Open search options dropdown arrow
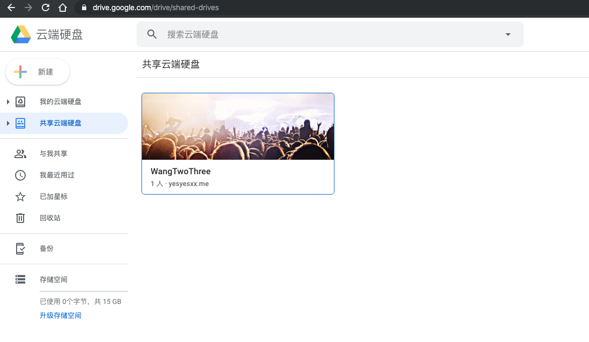 pos(508,34)
